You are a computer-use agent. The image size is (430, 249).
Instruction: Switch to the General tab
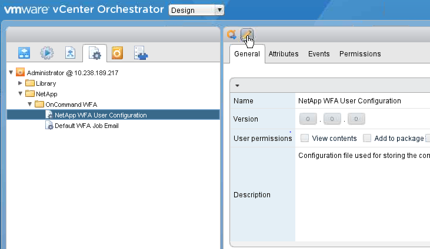coord(247,53)
